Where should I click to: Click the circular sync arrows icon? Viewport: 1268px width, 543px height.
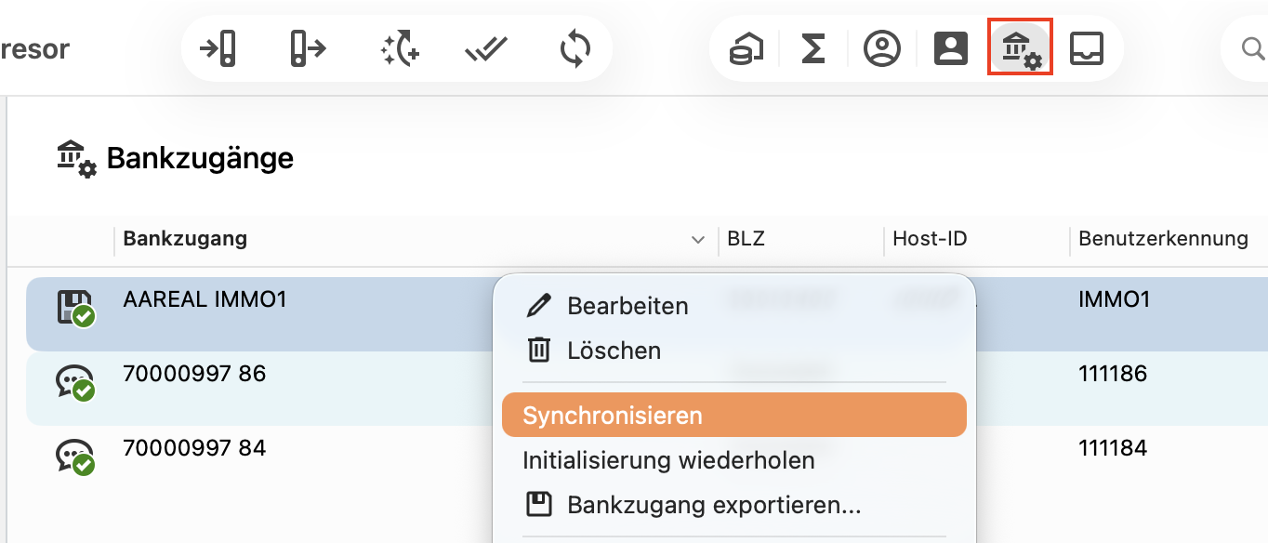(x=575, y=48)
